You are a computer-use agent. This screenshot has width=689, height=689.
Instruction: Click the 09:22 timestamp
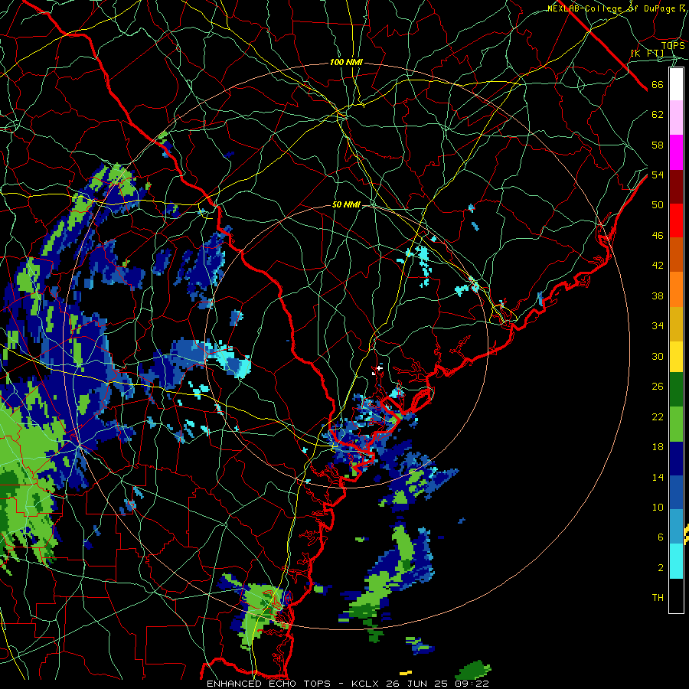(x=472, y=684)
